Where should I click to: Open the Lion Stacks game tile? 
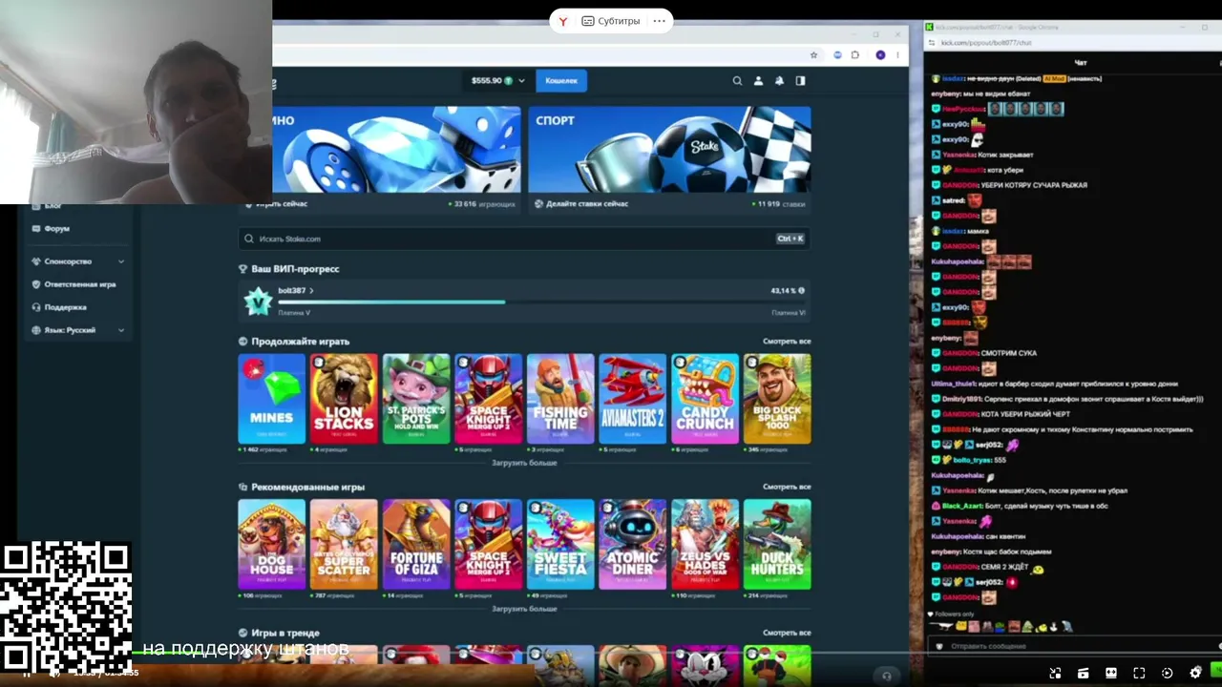(x=344, y=399)
